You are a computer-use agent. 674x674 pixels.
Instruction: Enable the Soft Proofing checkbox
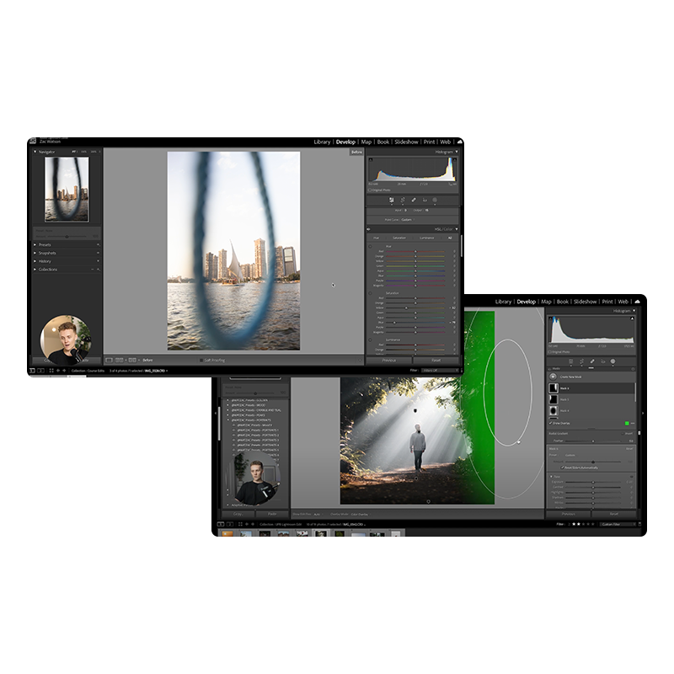point(201,360)
